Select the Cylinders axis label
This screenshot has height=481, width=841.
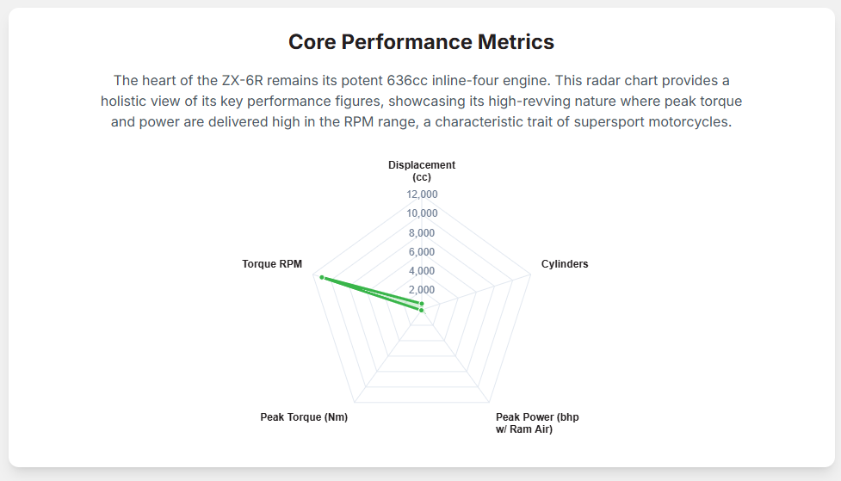[565, 264]
